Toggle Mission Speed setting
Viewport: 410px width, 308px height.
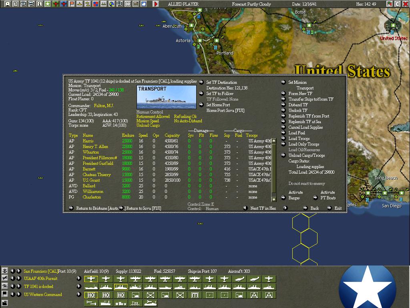[147, 121]
